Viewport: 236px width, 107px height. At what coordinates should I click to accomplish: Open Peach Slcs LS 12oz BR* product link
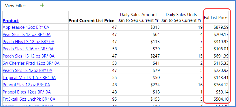[x=28, y=70]
